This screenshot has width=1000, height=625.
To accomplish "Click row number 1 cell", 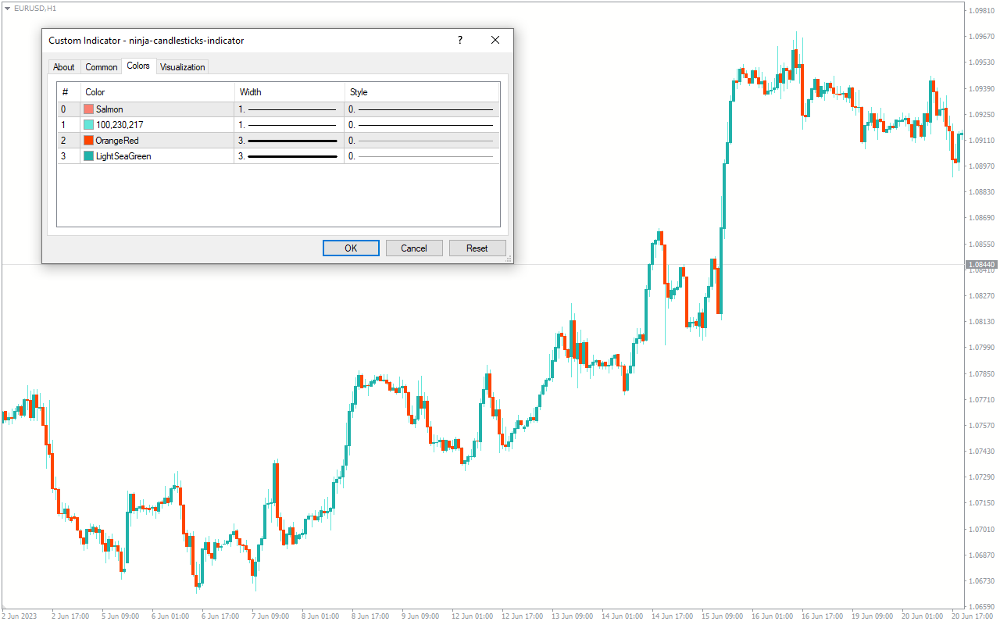I will 69,125.
